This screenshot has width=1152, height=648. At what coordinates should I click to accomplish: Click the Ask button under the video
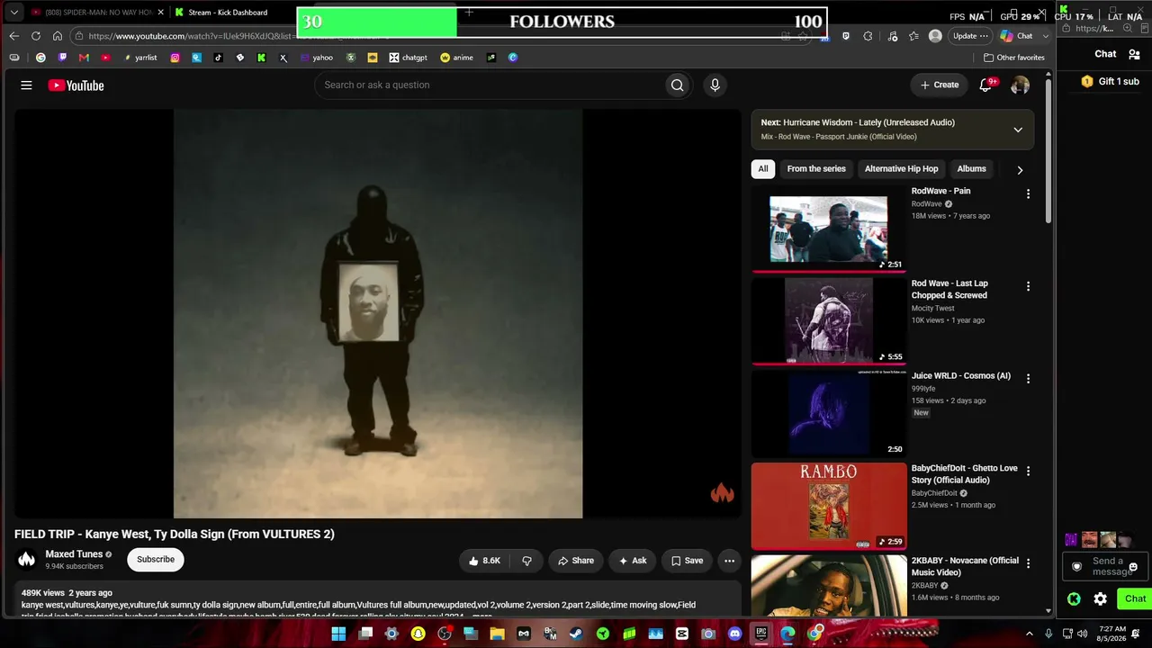coord(632,561)
